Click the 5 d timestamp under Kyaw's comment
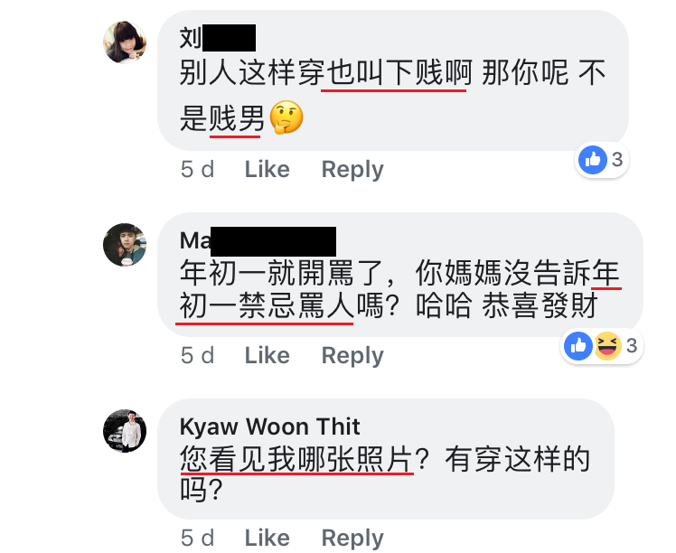Screen dimensions: 676x553 [x=197, y=538]
